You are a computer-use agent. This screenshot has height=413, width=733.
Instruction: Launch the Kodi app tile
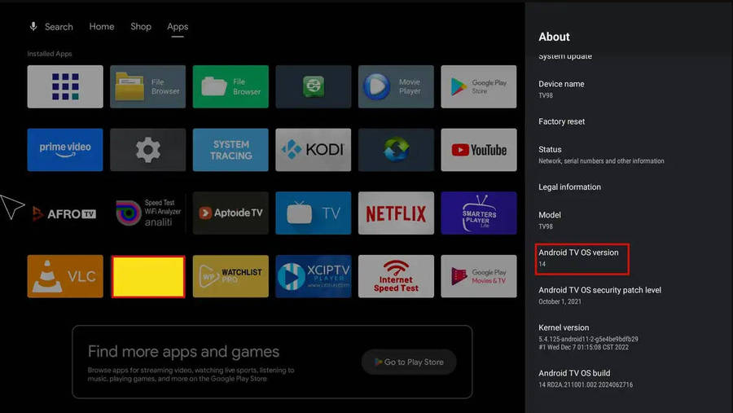(313, 150)
